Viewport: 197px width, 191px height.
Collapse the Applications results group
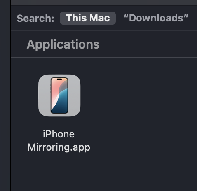(x=63, y=44)
